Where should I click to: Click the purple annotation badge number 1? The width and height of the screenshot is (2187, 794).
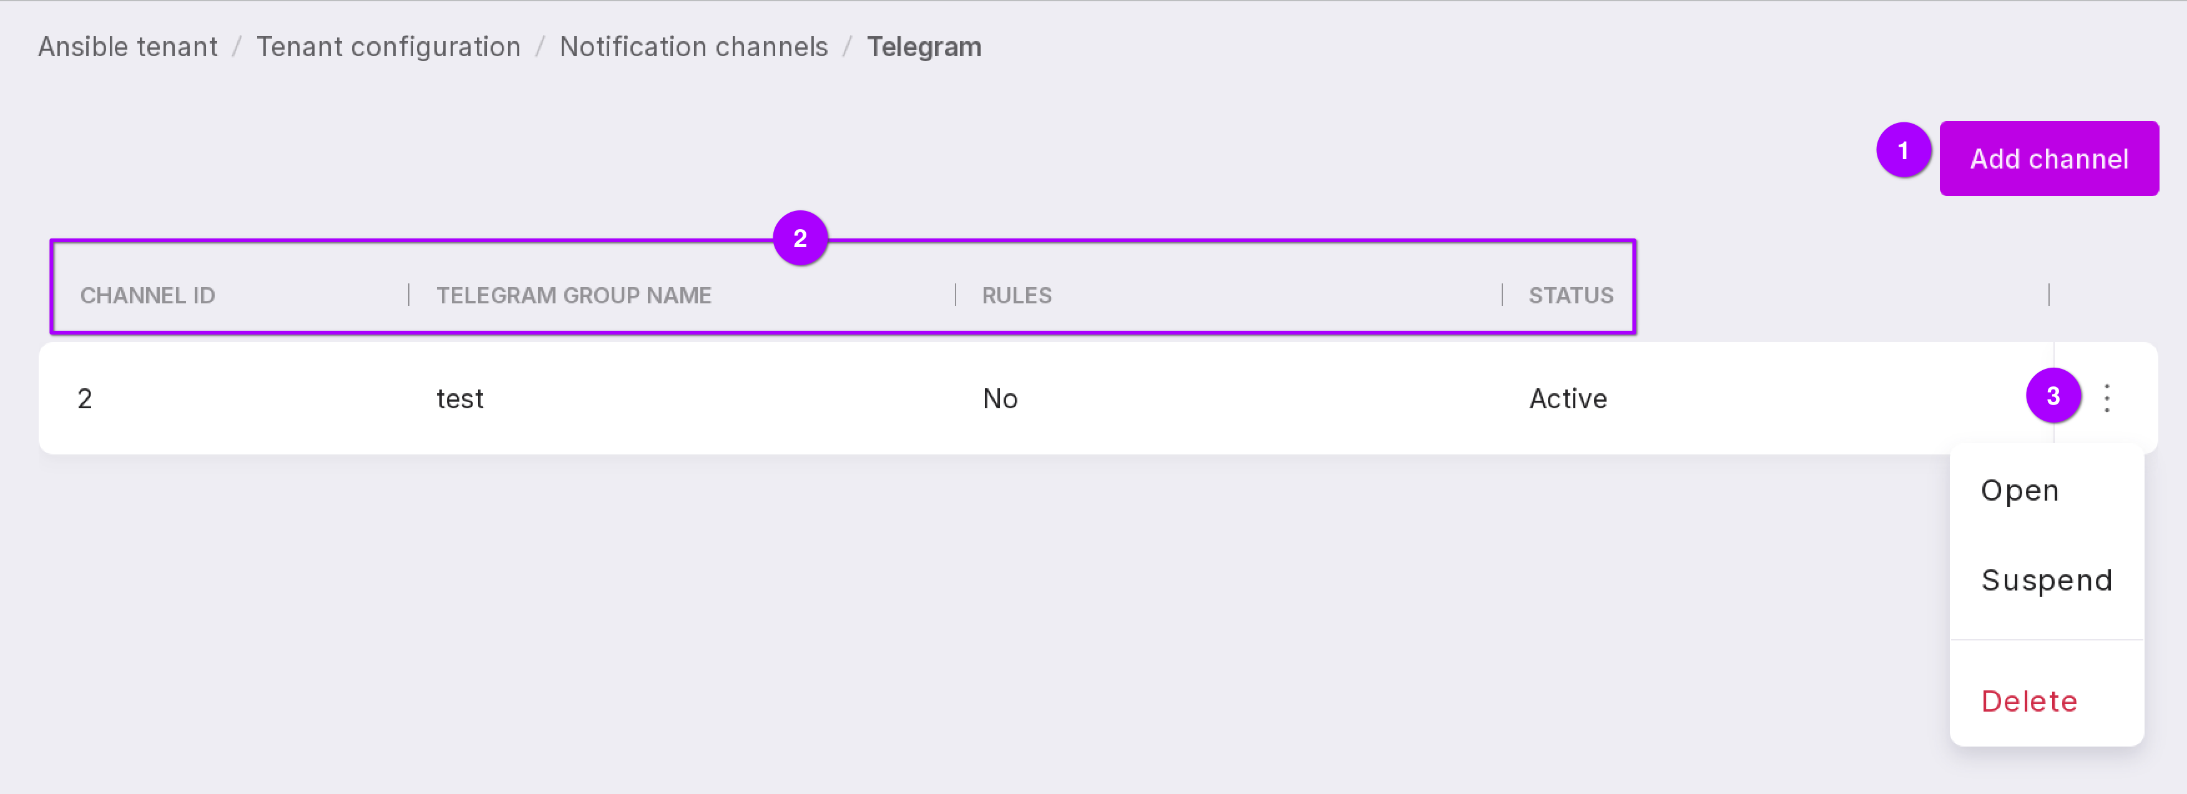tap(1902, 150)
